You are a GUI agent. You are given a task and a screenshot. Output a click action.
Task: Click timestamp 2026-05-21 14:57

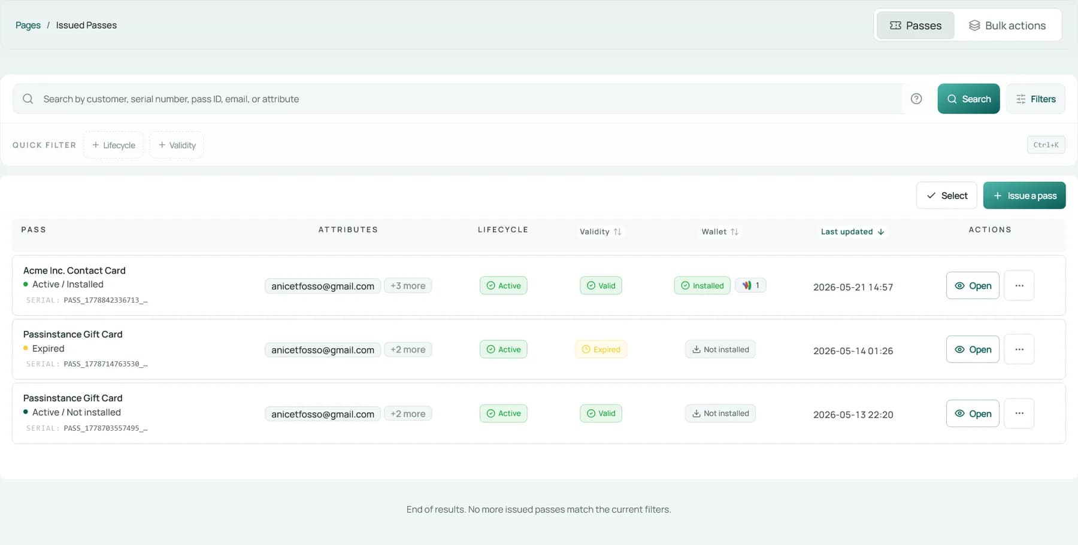coord(853,287)
